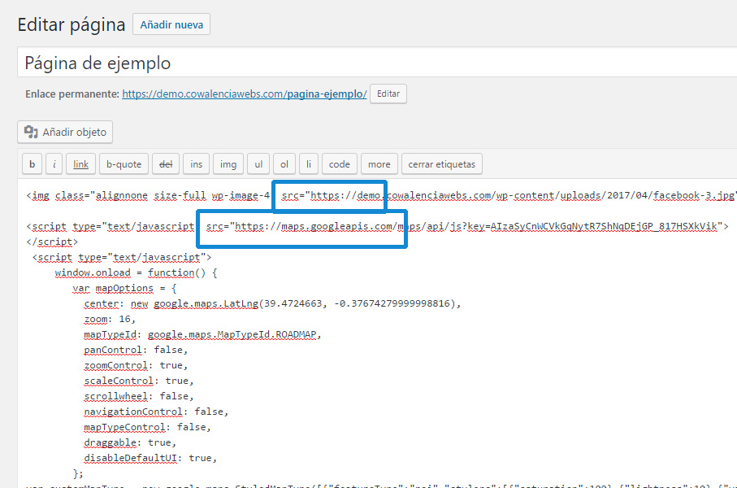Click the code tag button
737x488 pixels.
coord(339,164)
